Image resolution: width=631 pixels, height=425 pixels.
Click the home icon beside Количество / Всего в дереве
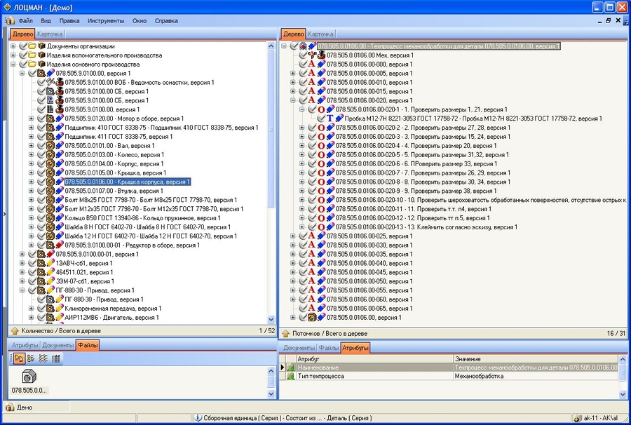pos(14,330)
